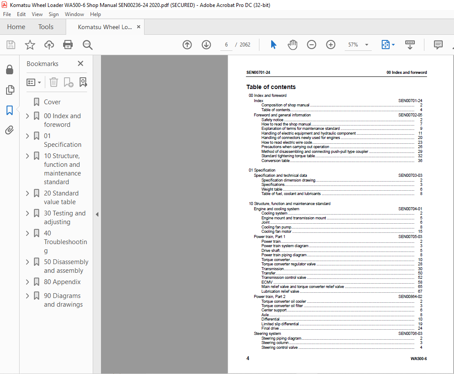Delete selected bookmark with trash icon
Screen dimensions: 454x374
[54, 83]
